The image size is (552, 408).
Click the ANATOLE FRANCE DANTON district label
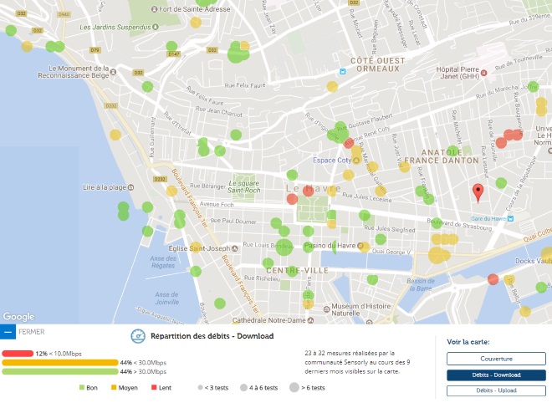(442, 156)
